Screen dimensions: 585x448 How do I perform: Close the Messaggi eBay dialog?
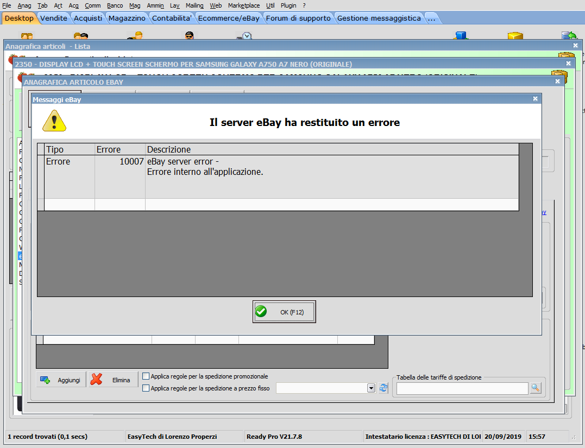(x=535, y=99)
